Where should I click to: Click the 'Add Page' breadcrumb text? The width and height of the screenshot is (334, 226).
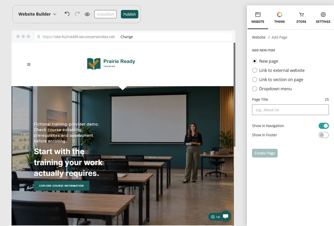coord(279,37)
